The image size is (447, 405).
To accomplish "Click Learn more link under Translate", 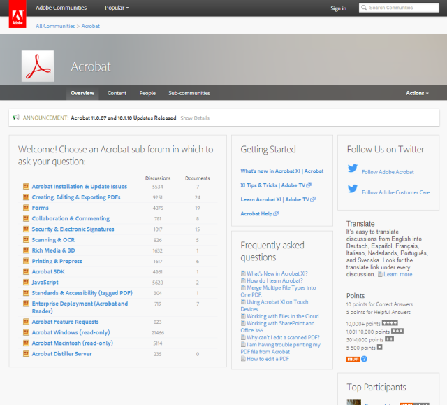I will [397, 274].
